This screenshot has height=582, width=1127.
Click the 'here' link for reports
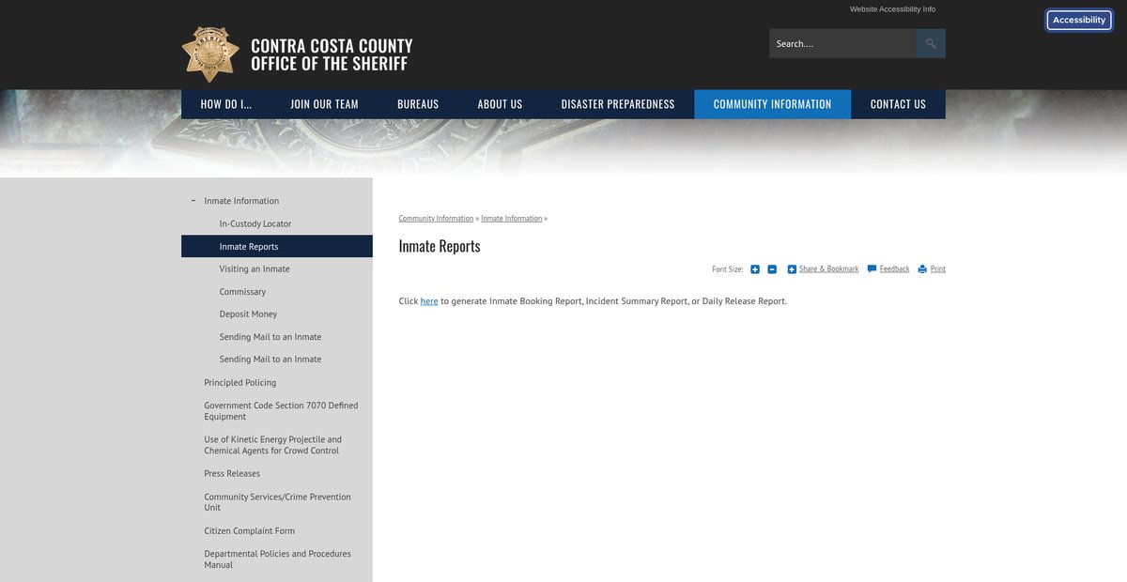click(x=429, y=301)
